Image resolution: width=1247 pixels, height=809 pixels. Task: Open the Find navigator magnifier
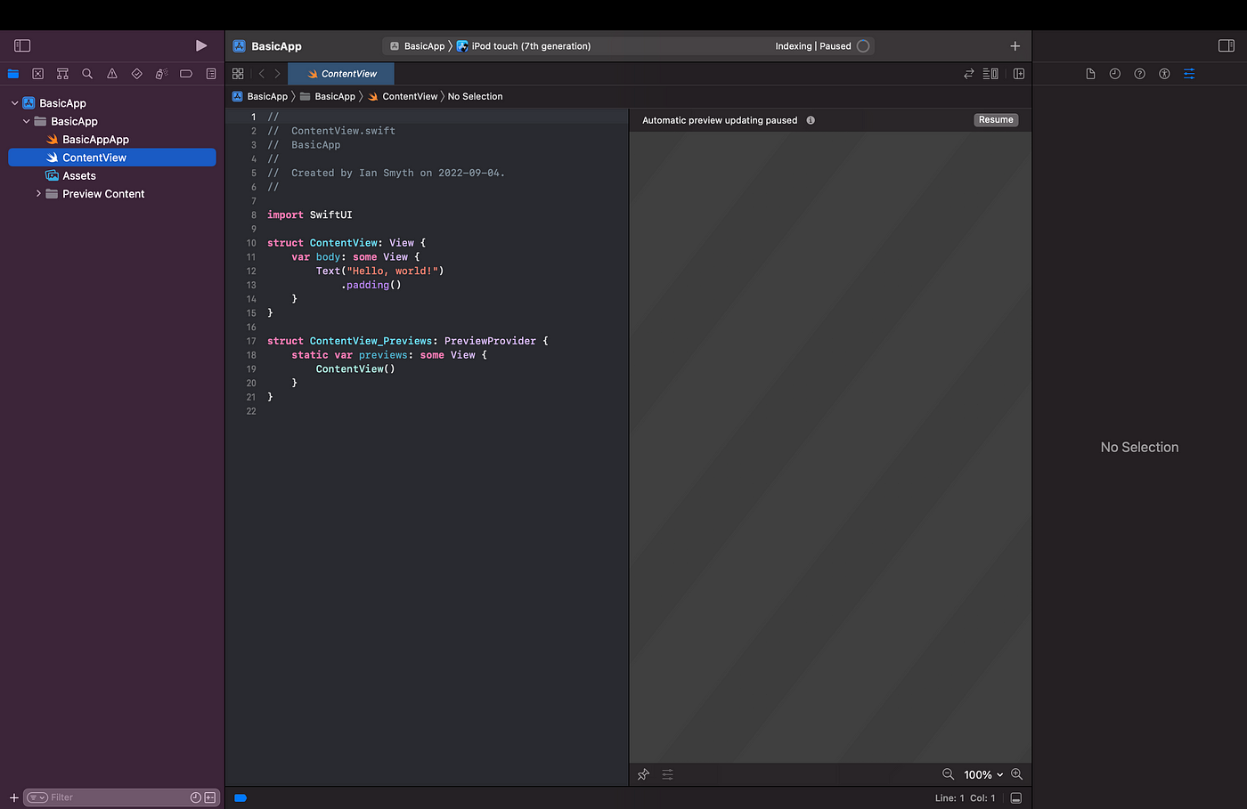point(87,74)
